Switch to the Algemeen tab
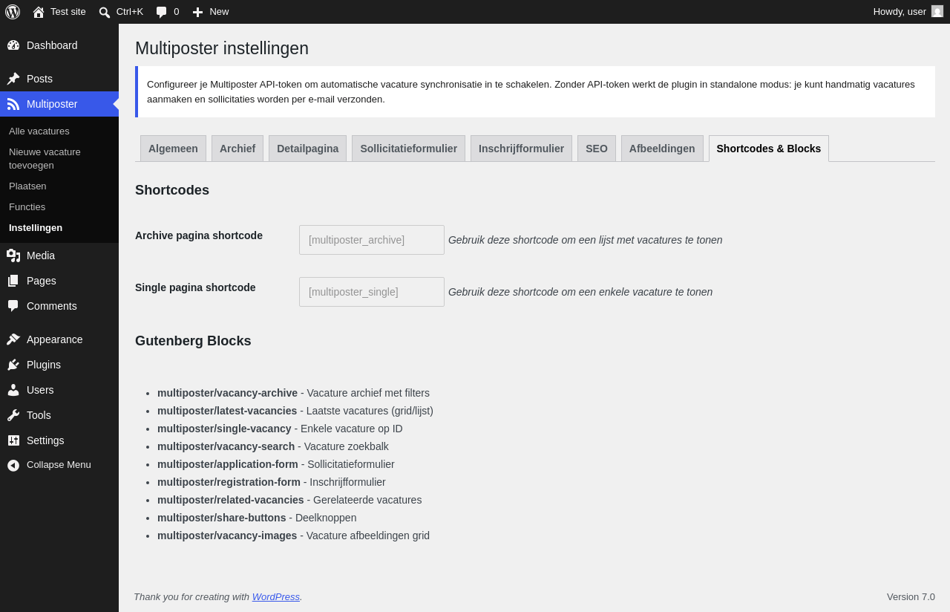The height and width of the screenshot is (612, 950). tap(173, 149)
